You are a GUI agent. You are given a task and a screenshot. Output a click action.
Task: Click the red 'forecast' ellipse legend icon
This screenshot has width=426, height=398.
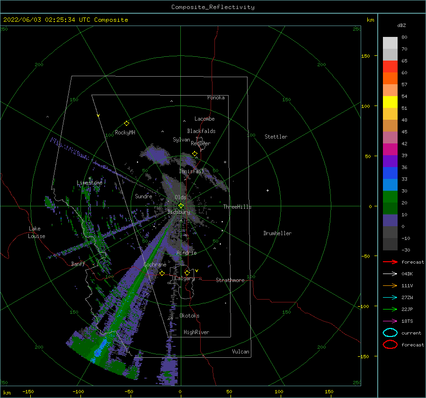(390, 345)
